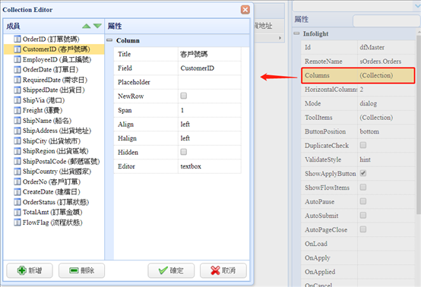The width and height of the screenshot is (421, 287).
Task: Edit the RemoteName value sOrders.Orders
Action: 386,61
